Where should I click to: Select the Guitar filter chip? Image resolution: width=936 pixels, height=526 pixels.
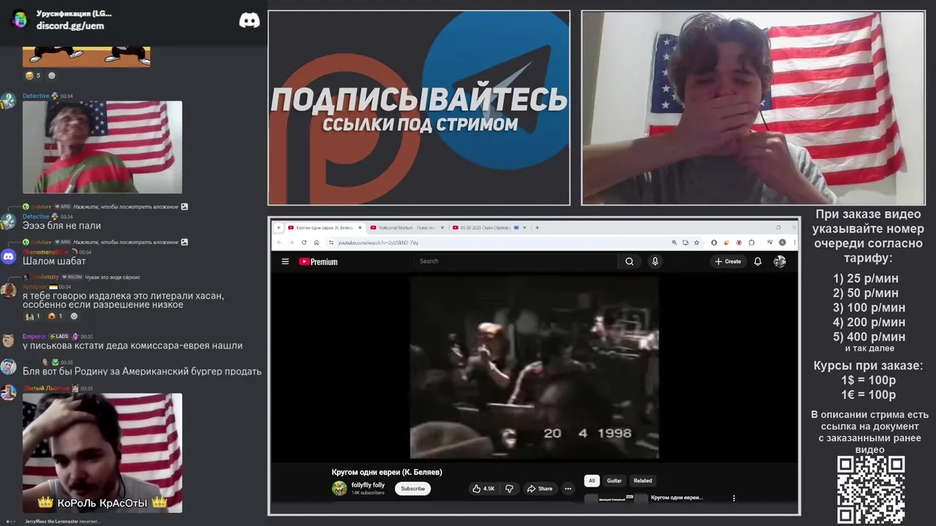click(x=614, y=481)
